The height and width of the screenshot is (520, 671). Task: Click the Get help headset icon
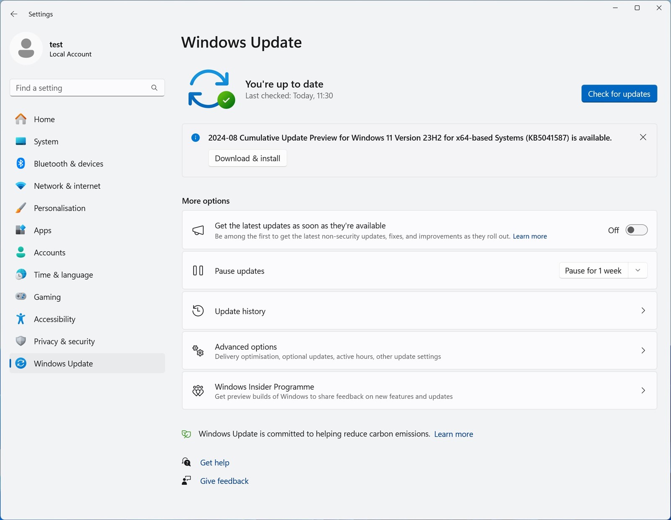pyautogui.click(x=186, y=462)
